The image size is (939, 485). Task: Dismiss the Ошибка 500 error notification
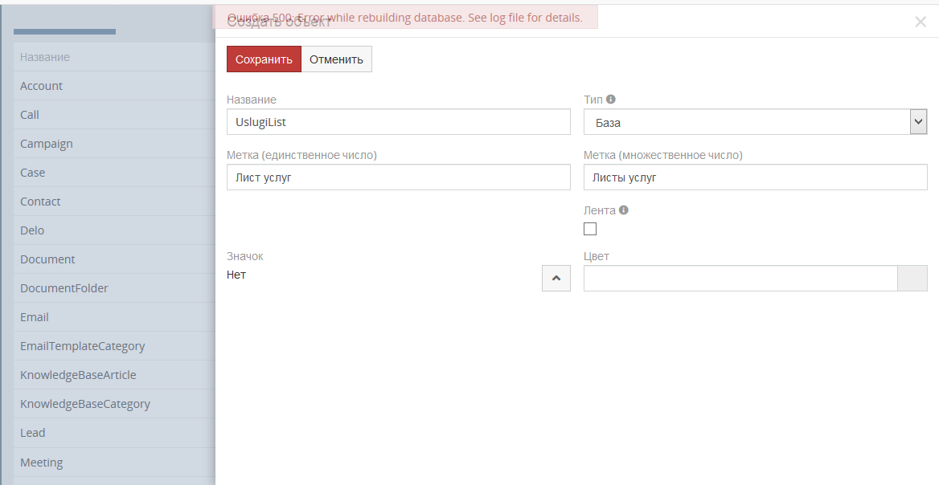(405, 18)
